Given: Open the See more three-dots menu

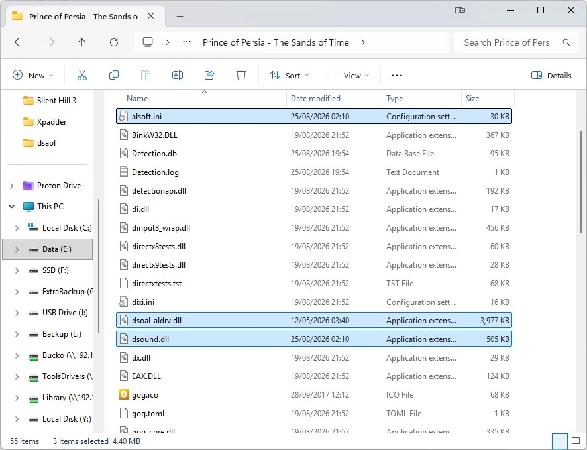Looking at the screenshot, I should pyautogui.click(x=396, y=76).
